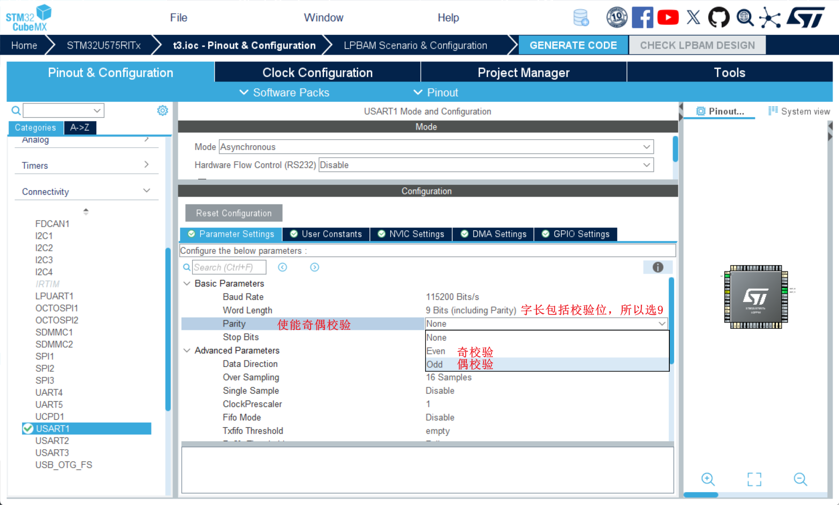Open the Window menu

click(324, 18)
